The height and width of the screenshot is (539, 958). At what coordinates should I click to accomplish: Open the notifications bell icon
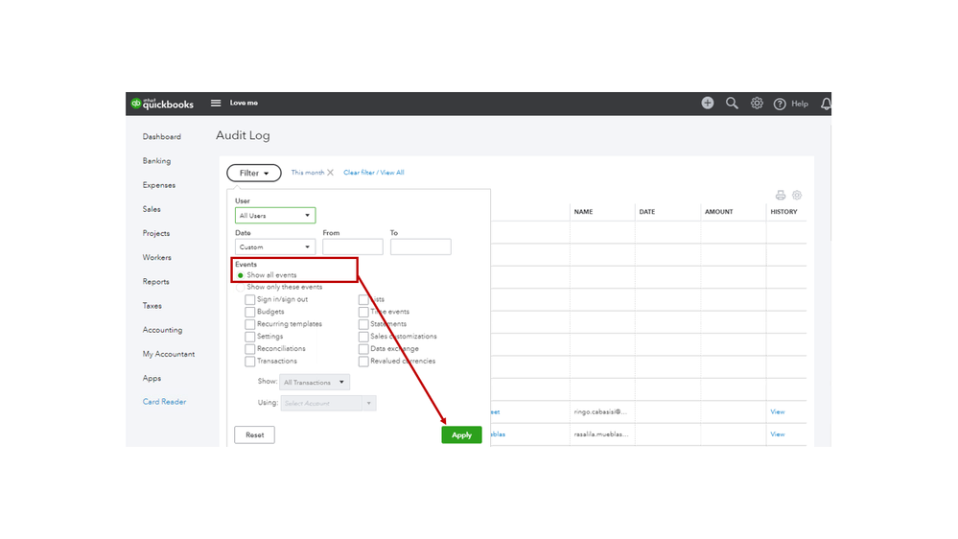click(826, 104)
